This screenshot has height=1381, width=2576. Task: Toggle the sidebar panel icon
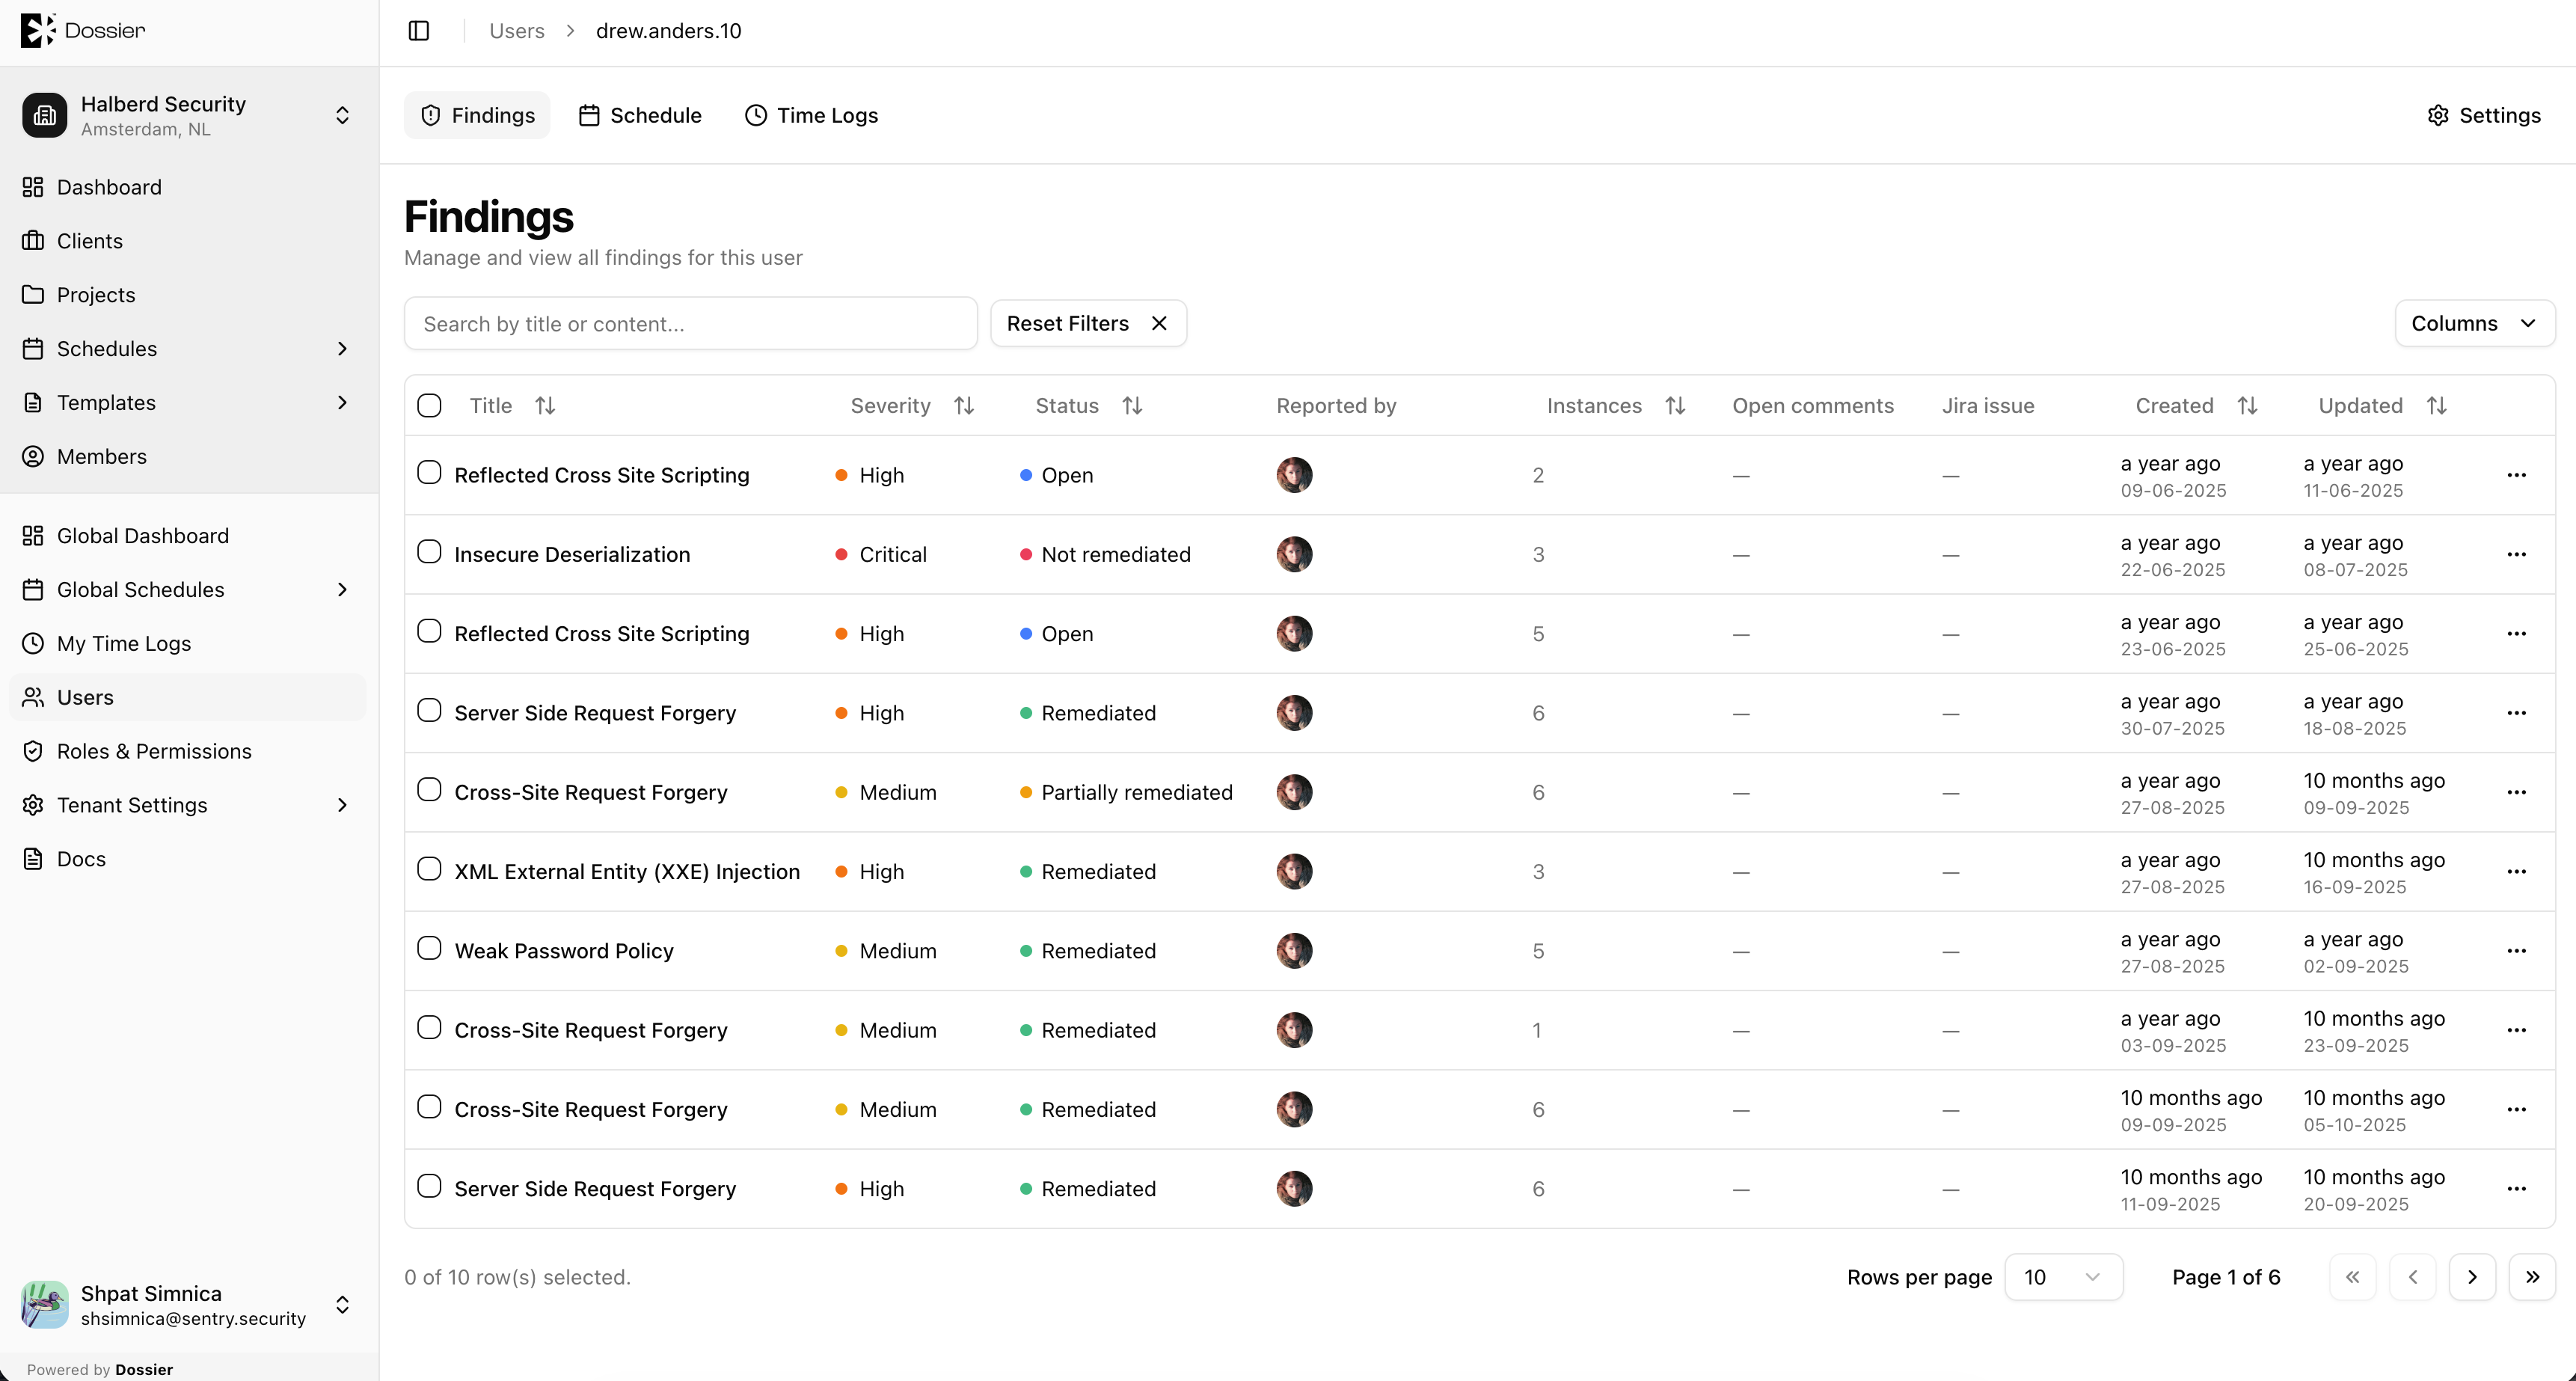click(419, 31)
